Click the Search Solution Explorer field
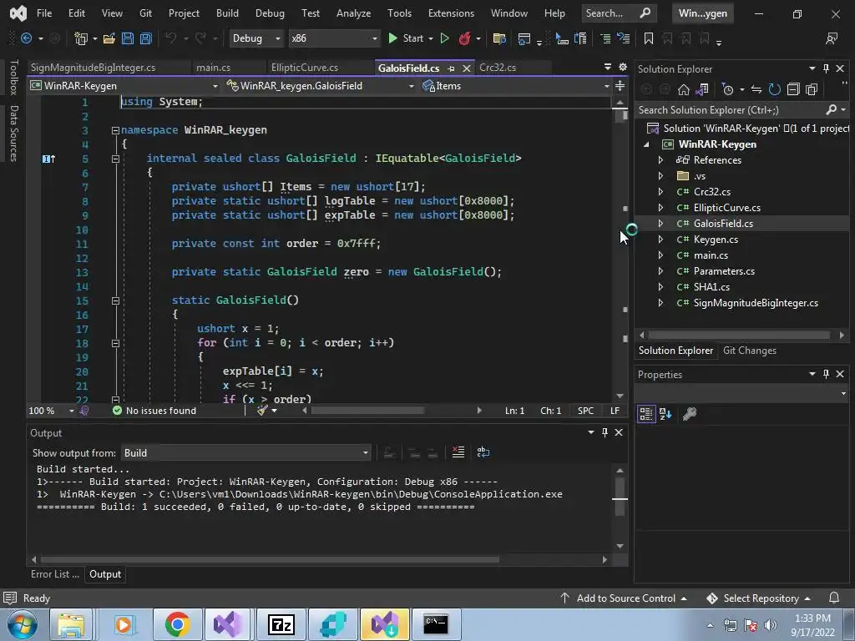The image size is (855, 641). tap(731, 109)
